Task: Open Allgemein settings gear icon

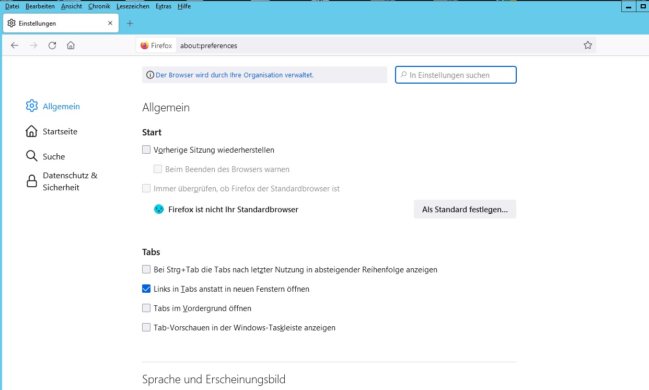Action: point(32,106)
